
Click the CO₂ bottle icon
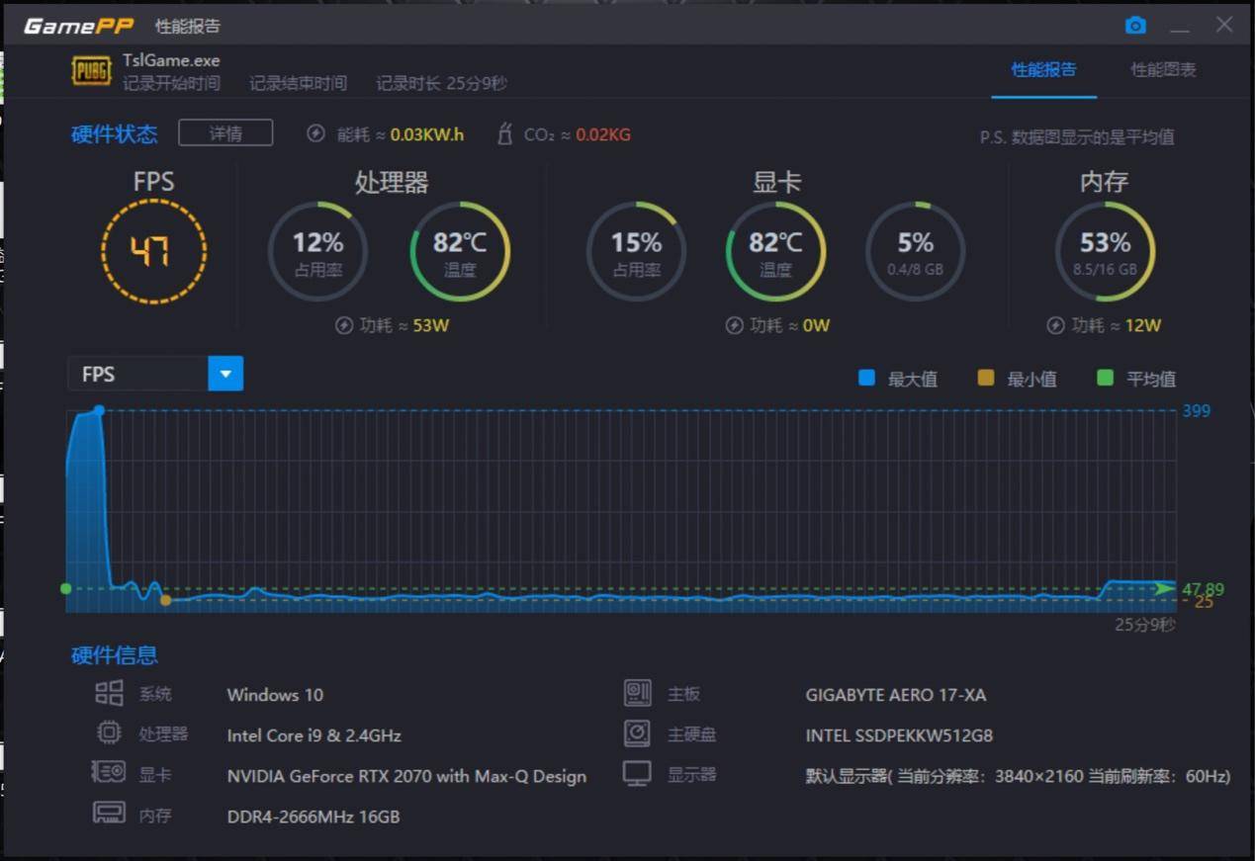tap(504, 133)
